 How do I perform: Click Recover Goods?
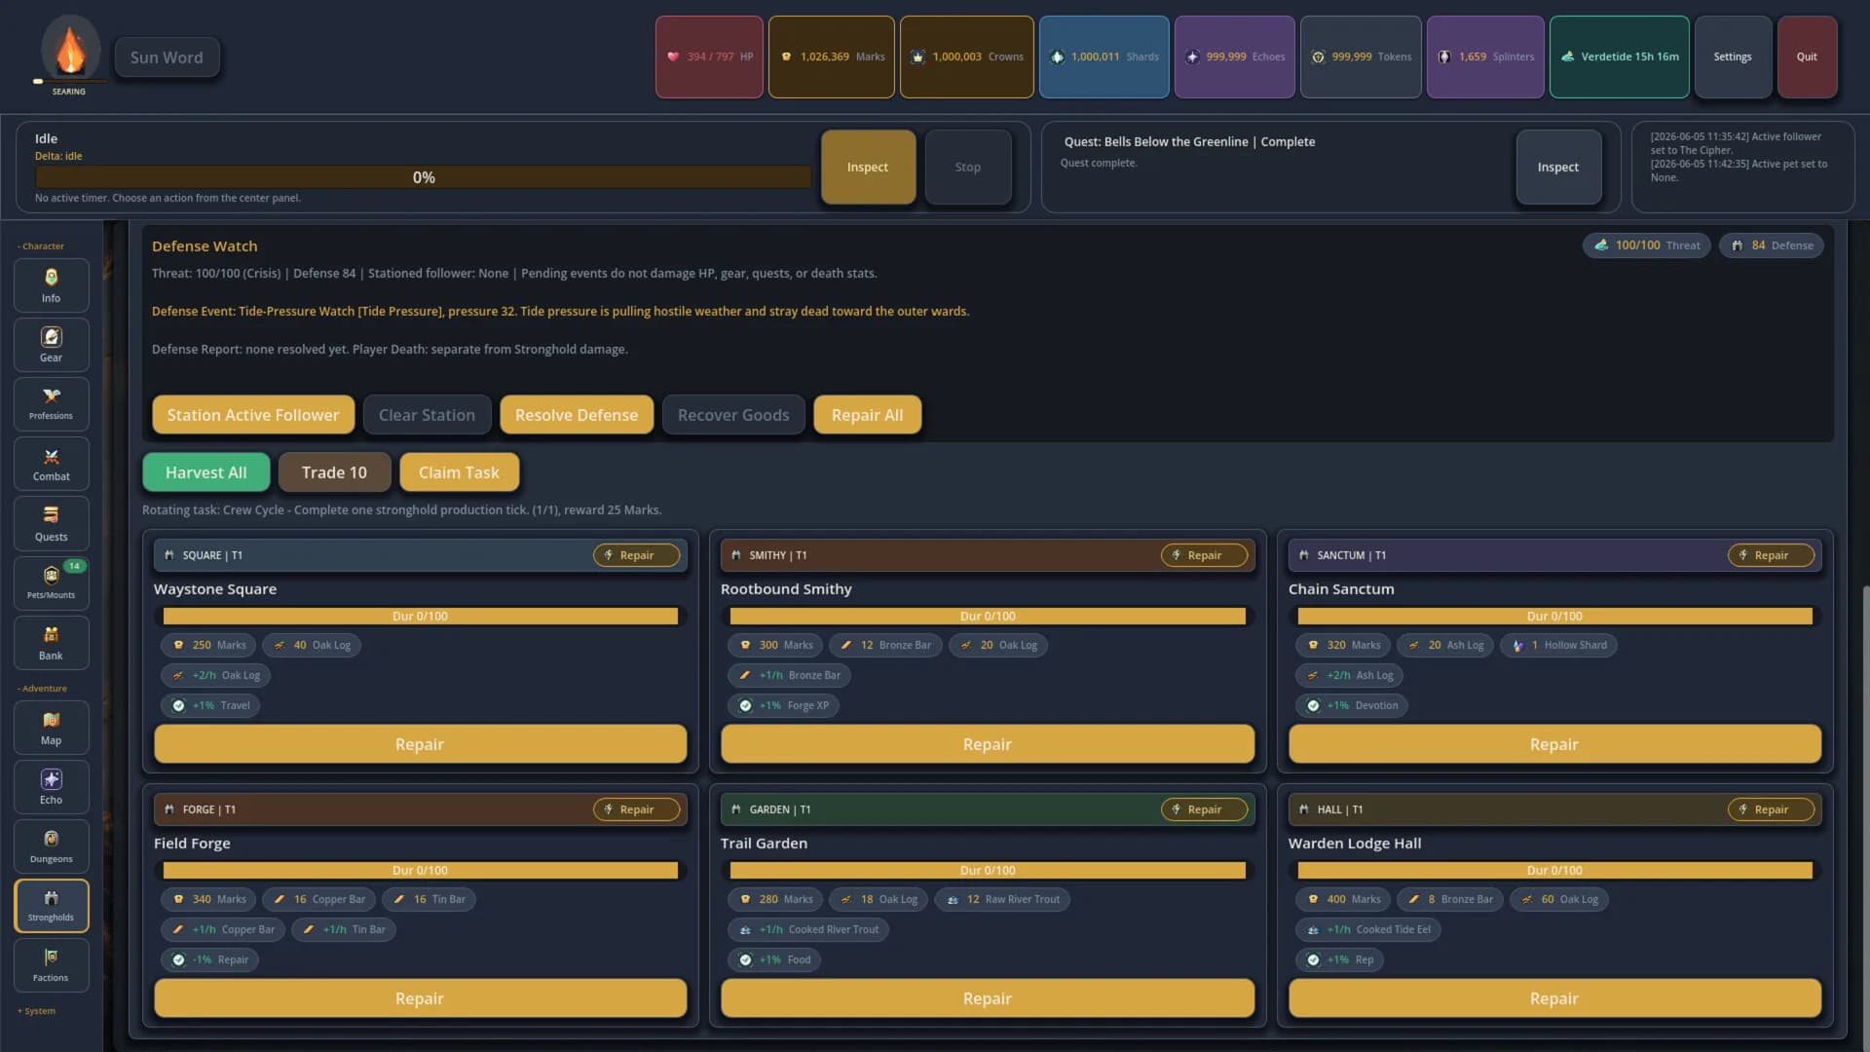733,415
